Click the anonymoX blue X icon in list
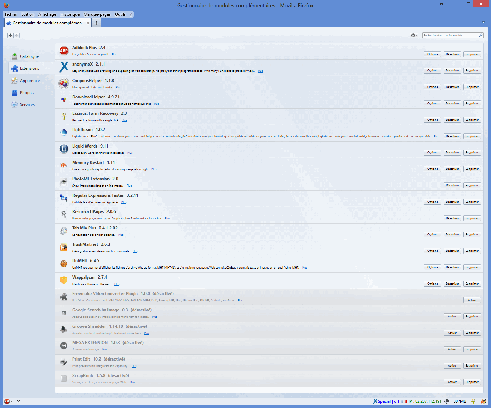Image resolution: width=491 pixels, height=408 pixels. pyautogui.click(x=64, y=67)
